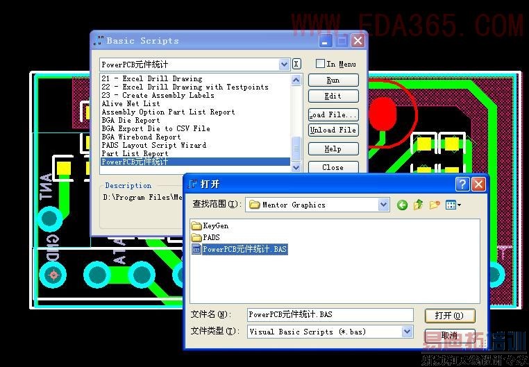Screen dimensions: 529x367
Task: Click the Load File button
Action: pos(333,115)
